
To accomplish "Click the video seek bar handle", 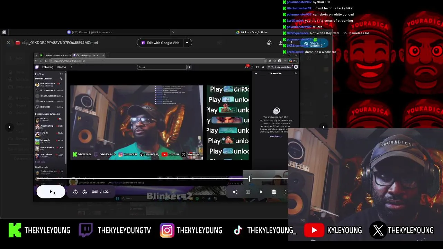I will coord(250,179).
